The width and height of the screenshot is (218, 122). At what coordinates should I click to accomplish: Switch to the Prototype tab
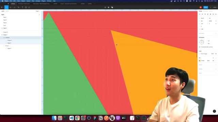205,11
